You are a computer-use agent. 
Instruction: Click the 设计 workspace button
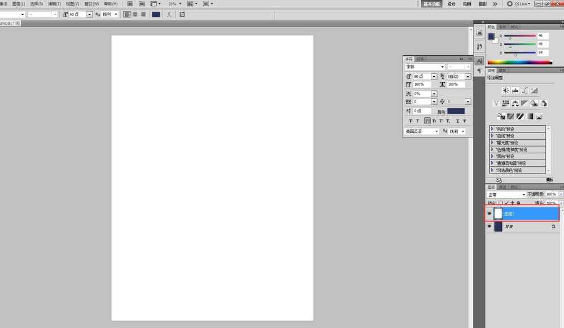(x=451, y=3)
